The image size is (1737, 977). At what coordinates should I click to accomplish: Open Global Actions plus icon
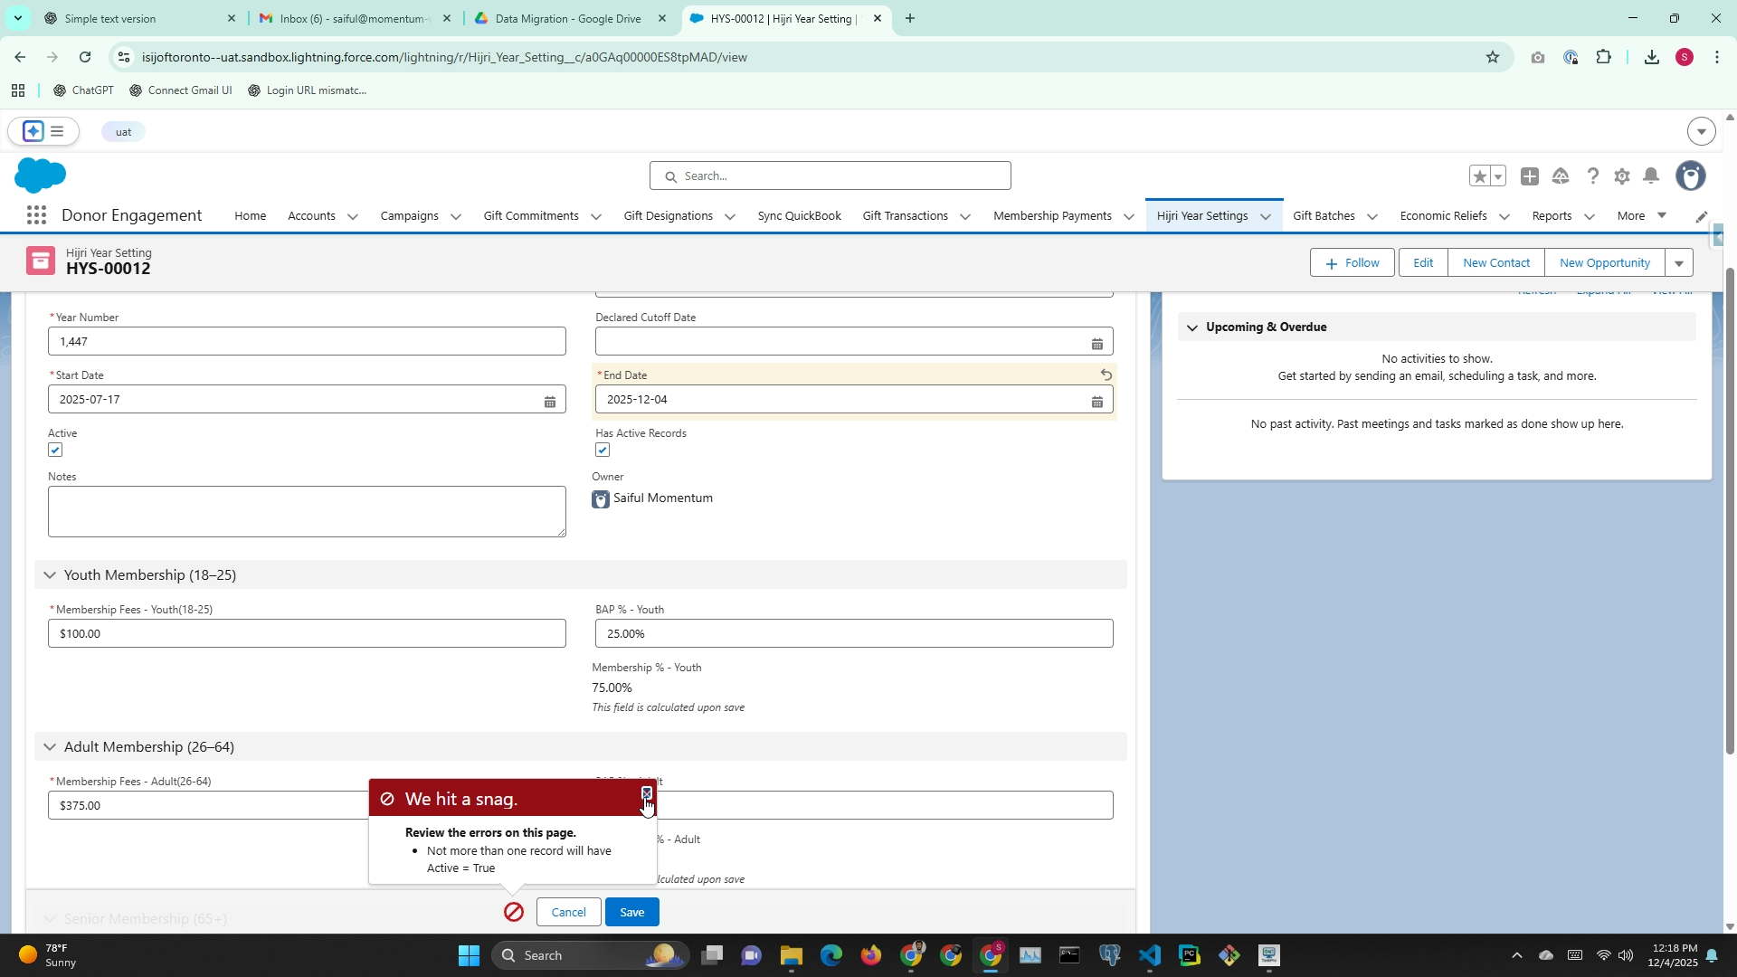1529,176
